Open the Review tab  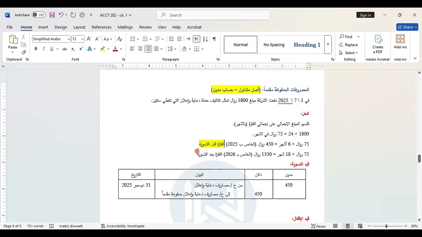click(x=145, y=27)
